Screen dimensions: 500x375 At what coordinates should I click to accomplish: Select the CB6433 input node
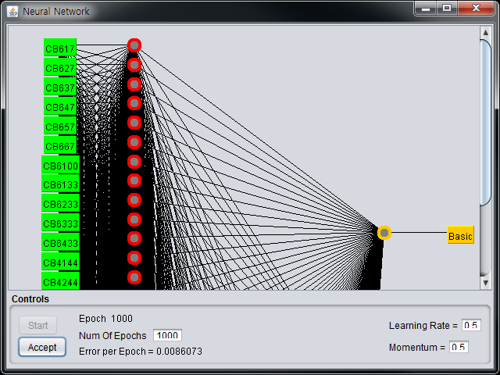61,242
